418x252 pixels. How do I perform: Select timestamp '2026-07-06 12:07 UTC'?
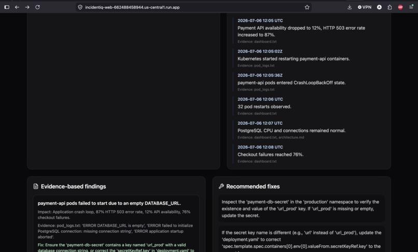point(260,123)
